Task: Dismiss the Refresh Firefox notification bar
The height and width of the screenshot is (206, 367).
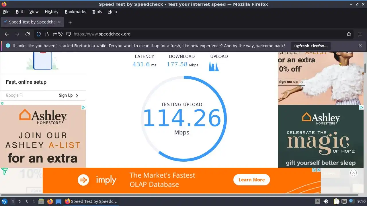Action: point(360,45)
